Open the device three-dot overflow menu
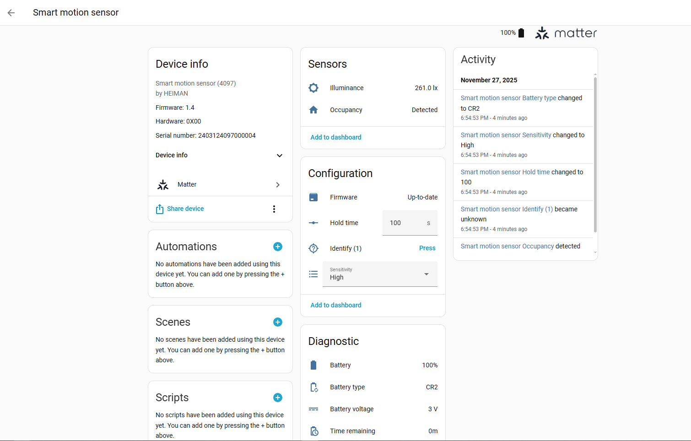The height and width of the screenshot is (441, 691). click(274, 209)
